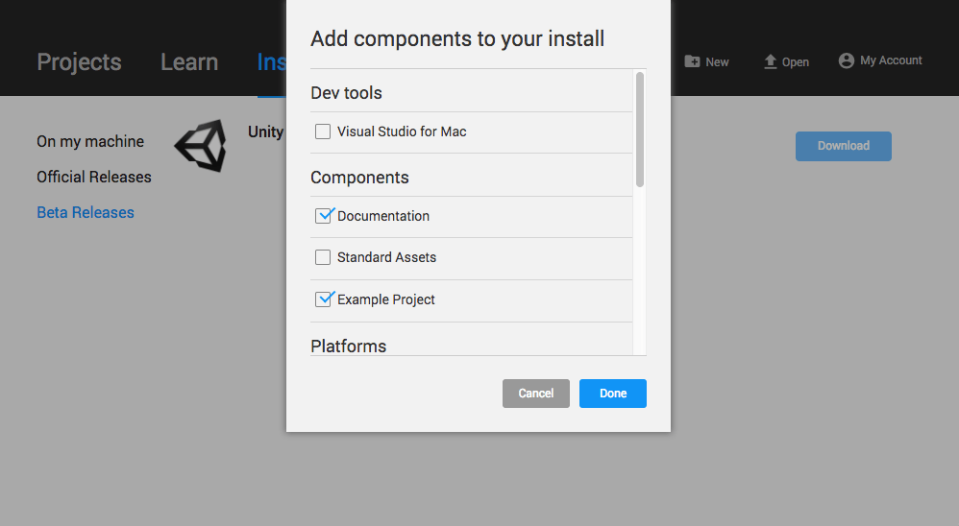Viewport: 959px width, 526px height.
Task: Click the blue Download button
Action: coord(844,146)
